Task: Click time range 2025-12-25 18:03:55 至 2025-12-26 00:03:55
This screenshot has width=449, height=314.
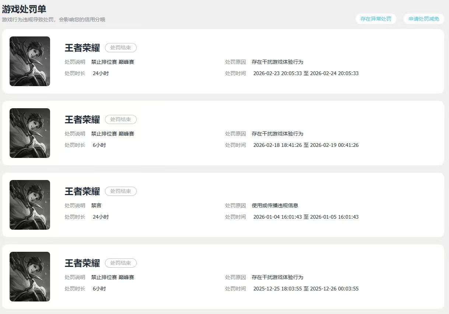Action: [x=306, y=289]
